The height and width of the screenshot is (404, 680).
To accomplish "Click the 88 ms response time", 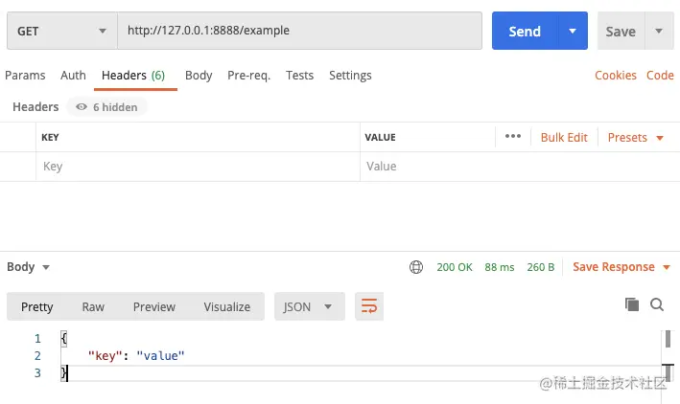I will [500, 267].
